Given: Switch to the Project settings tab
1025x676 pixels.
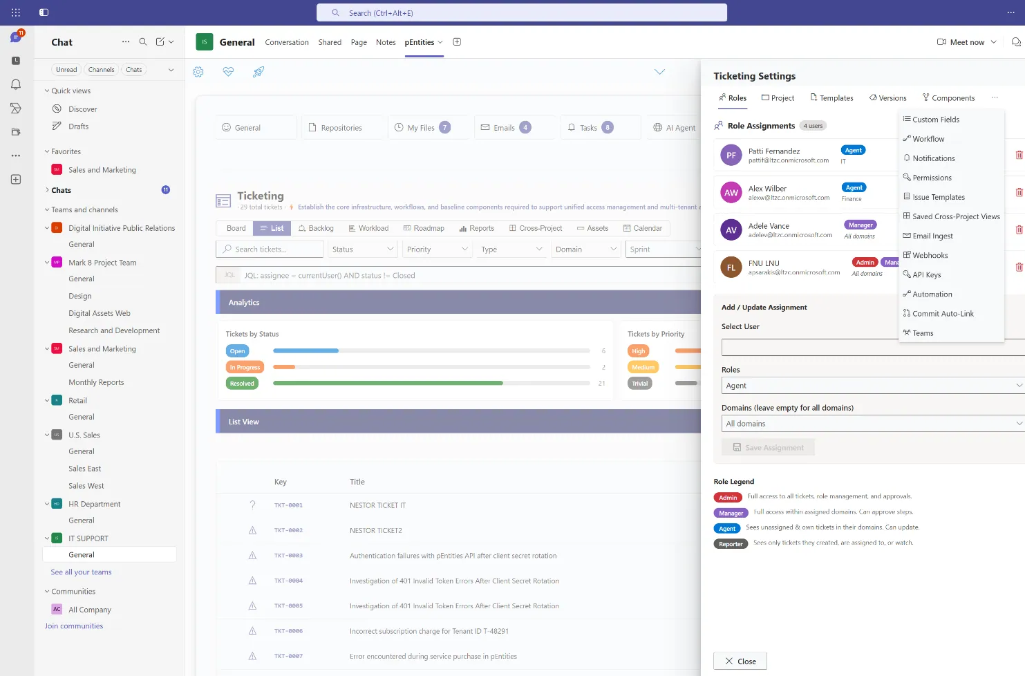Looking at the screenshot, I should (778, 98).
